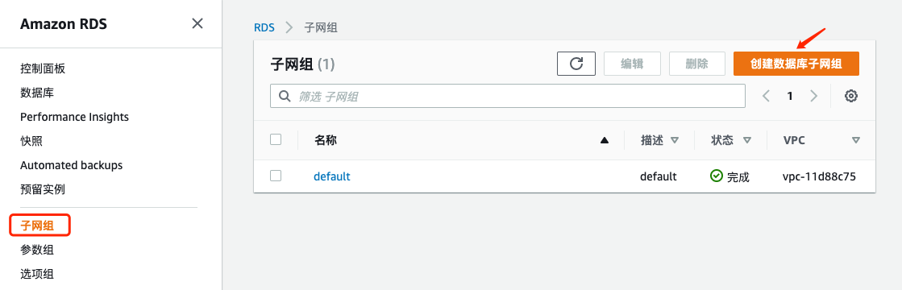Image resolution: width=902 pixels, height=290 pixels.
Task: Sort by 描述 column arrow
Action: click(675, 140)
